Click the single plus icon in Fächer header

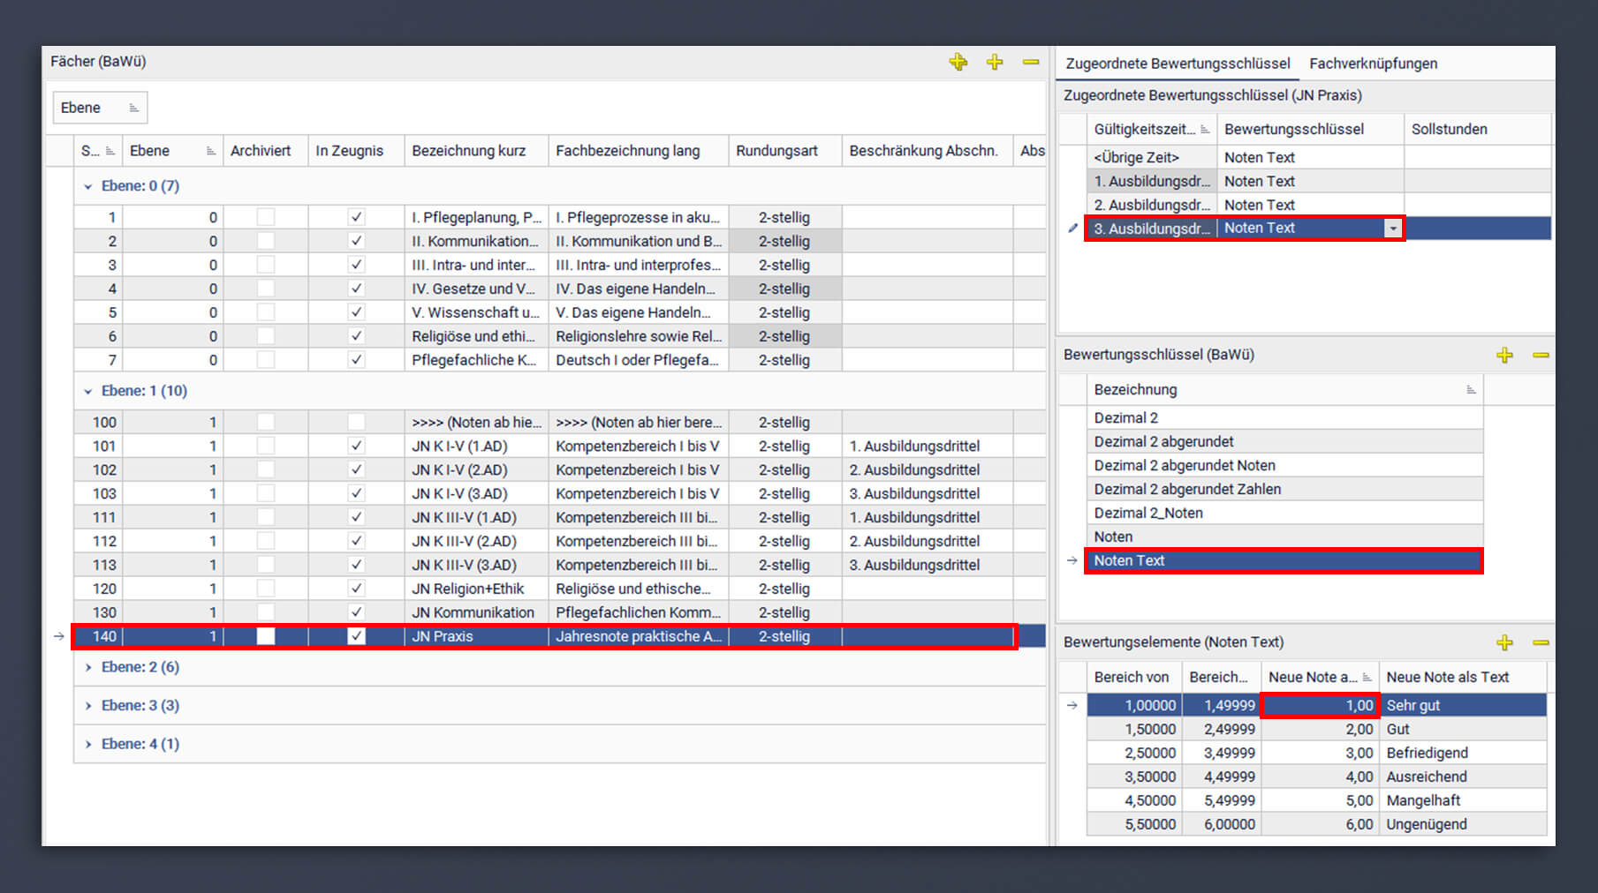click(995, 62)
